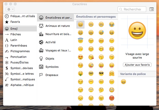159x110 pixels.
Task: Select Voyages et lieux subcategory
Action: tap(55, 50)
